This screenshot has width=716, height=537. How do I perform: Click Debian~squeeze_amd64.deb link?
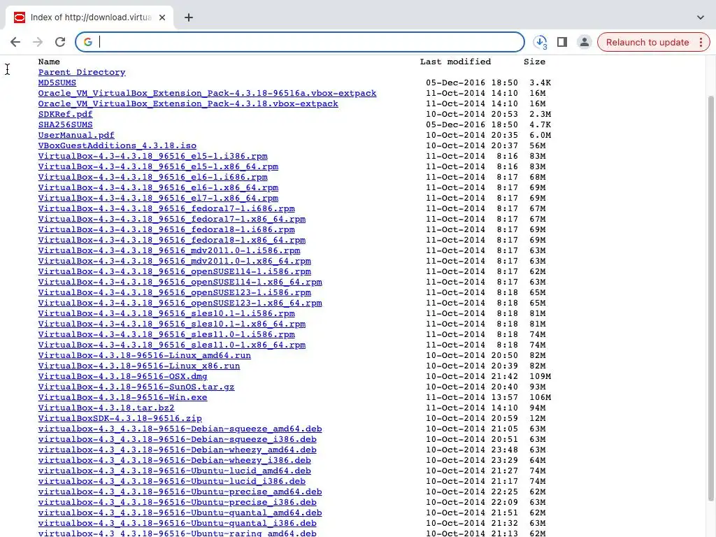180,429
